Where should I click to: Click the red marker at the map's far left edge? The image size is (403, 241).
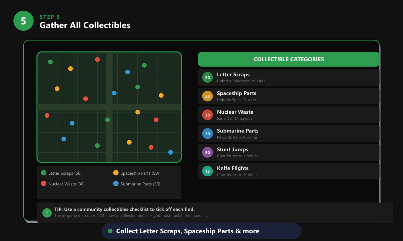(47, 115)
